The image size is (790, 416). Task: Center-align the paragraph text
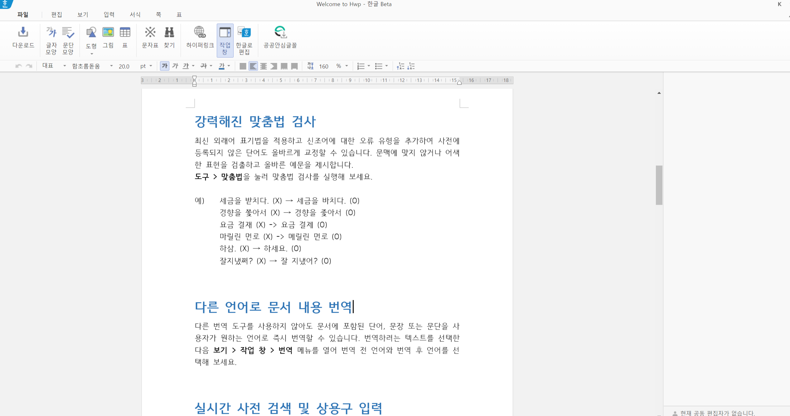263,66
